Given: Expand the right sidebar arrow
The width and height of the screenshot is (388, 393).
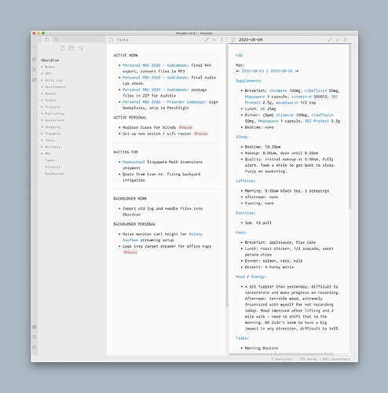Looking at the screenshot, I should tap(355, 47).
